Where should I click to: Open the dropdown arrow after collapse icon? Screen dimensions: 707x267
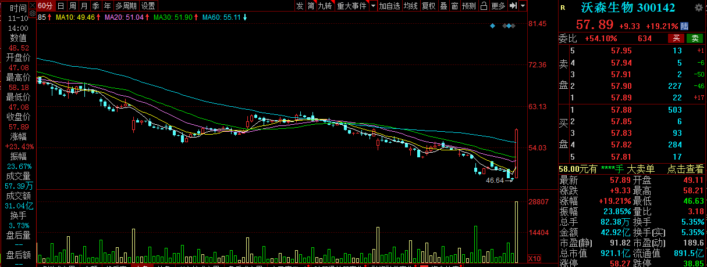523,6
